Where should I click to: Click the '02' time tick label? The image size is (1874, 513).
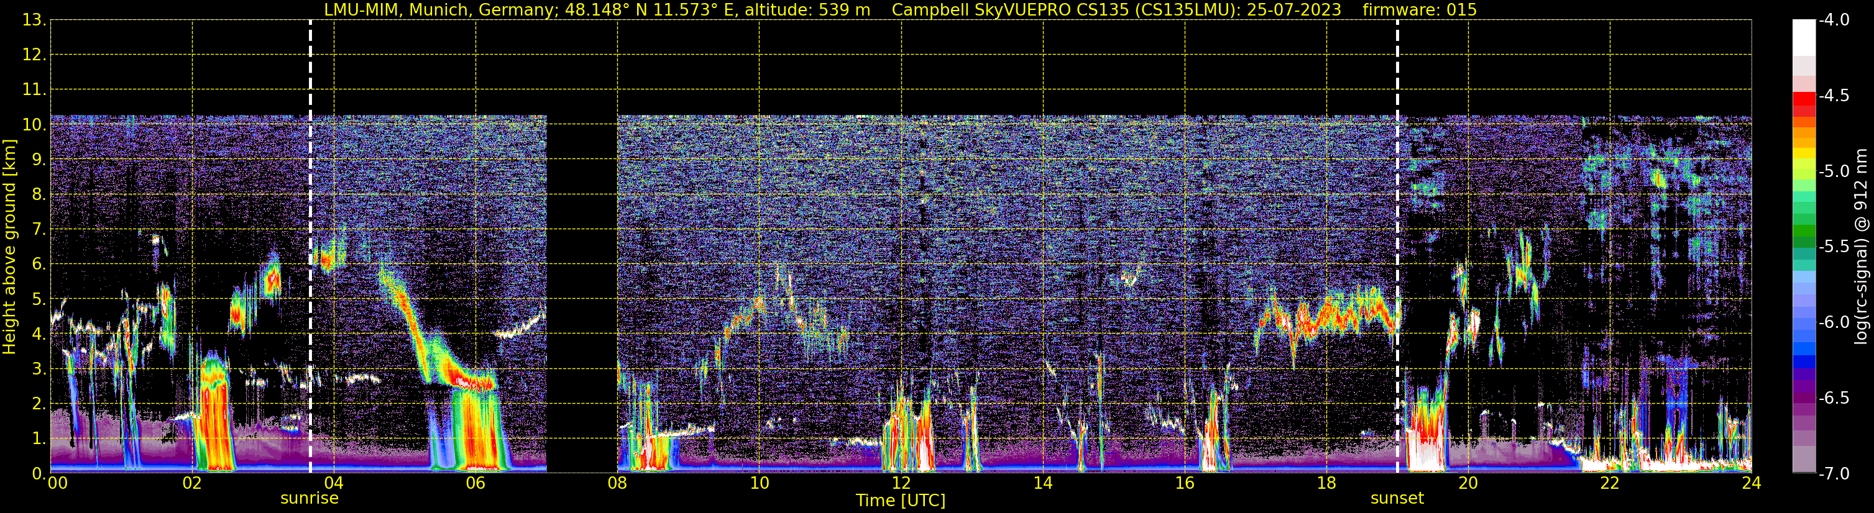click(x=192, y=483)
